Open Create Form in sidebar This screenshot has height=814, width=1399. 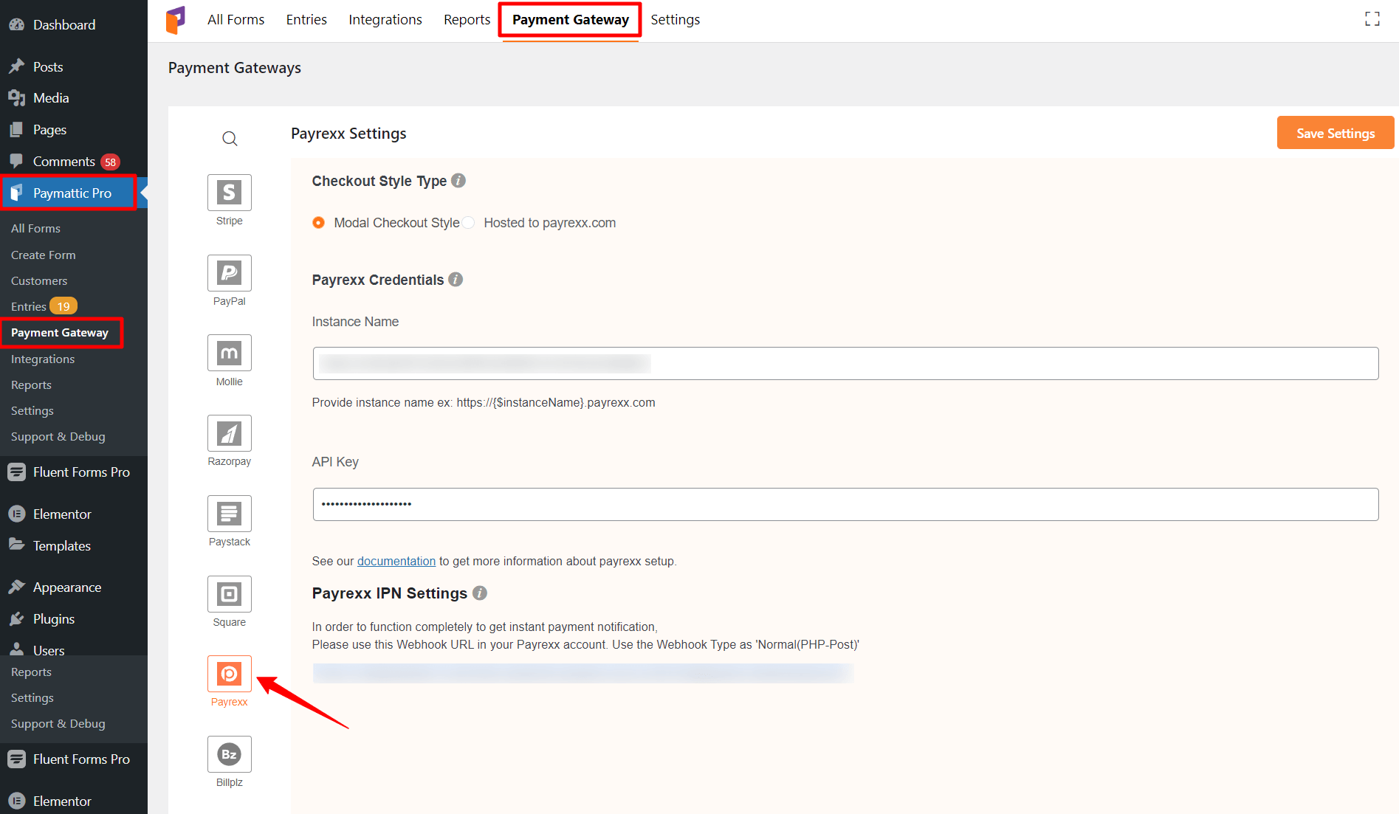tap(43, 255)
